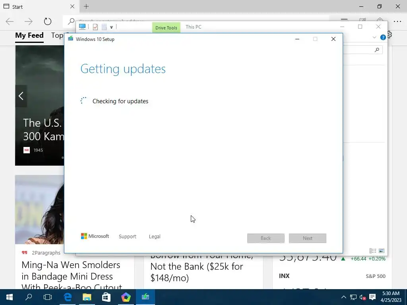Click the Windows 10 Setup title icon
The image size is (407, 305).
(x=71, y=39)
